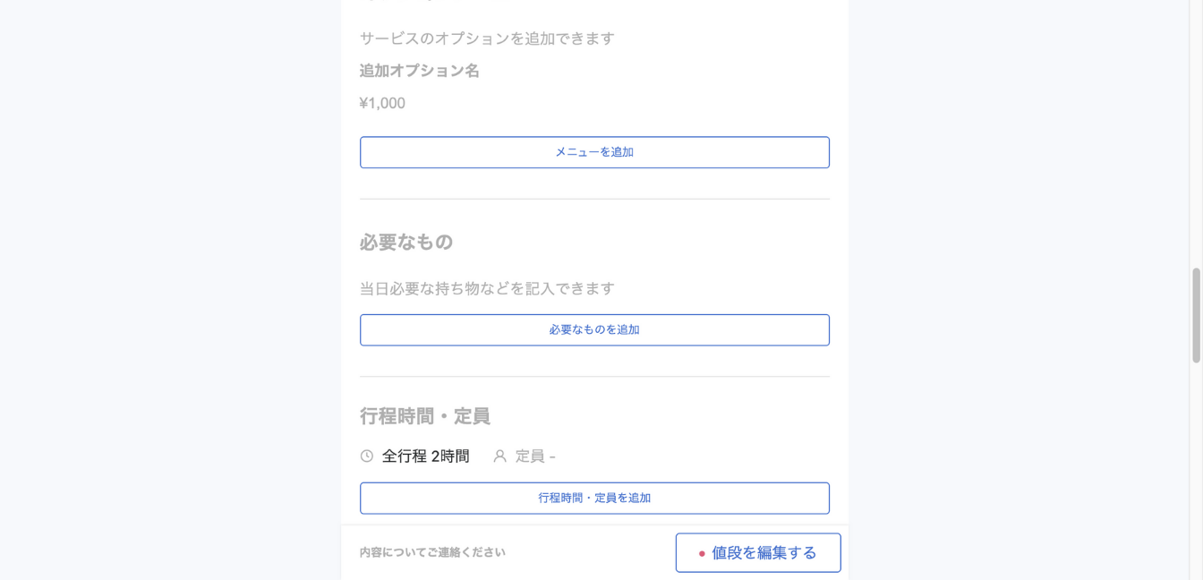Click the 必要なもの section heading
Screen dimensions: 1203x580
tap(406, 242)
